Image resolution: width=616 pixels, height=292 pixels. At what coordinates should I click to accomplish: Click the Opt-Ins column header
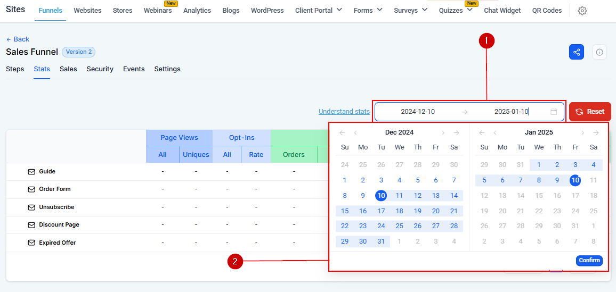pos(241,138)
